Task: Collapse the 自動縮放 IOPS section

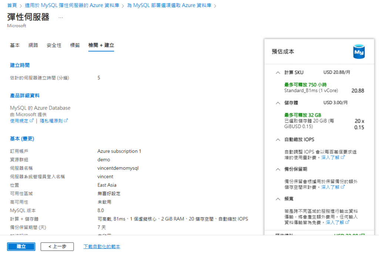Action: click(x=278, y=140)
